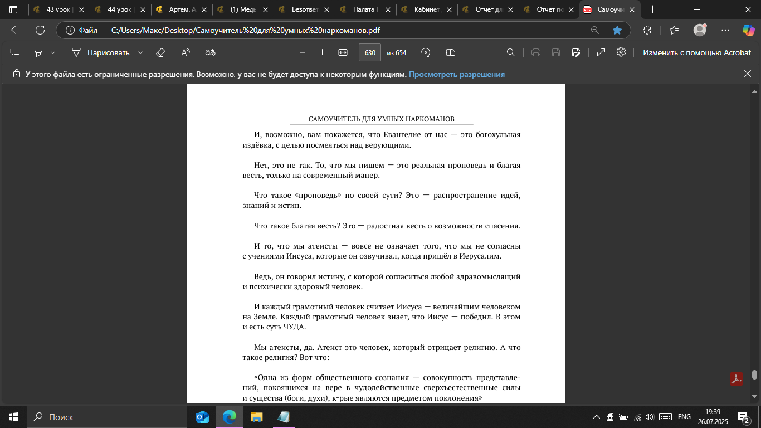
Task: Open the tab actions menu icon
Action: 13,9
